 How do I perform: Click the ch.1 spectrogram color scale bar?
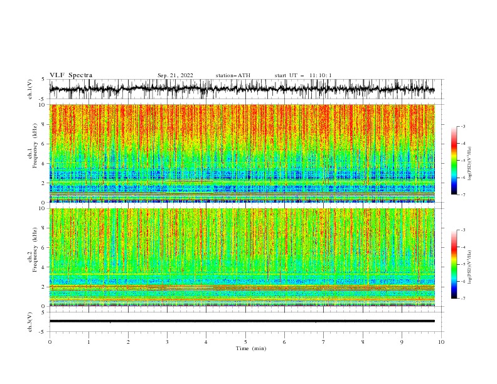[x=454, y=161]
